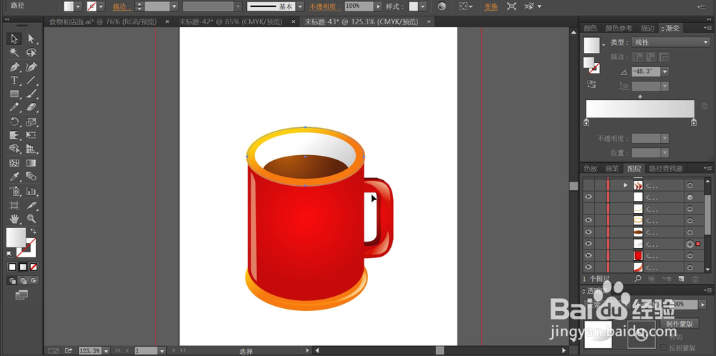Select the Width tool

(14, 135)
